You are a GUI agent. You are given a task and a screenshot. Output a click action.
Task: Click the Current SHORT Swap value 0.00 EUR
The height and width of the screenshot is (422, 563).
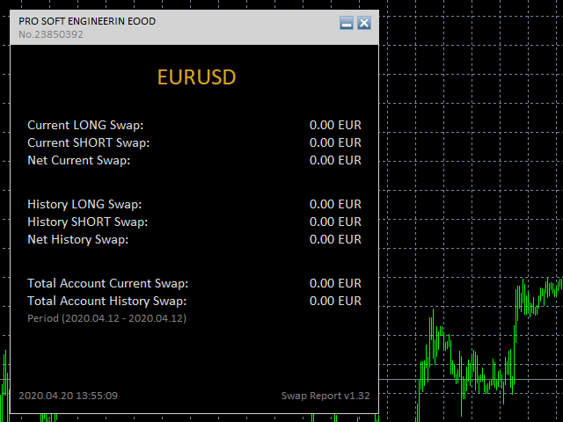point(335,142)
